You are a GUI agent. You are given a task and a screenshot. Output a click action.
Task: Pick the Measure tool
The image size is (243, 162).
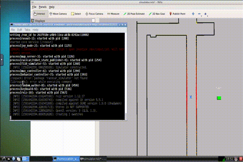[x=113, y=14]
